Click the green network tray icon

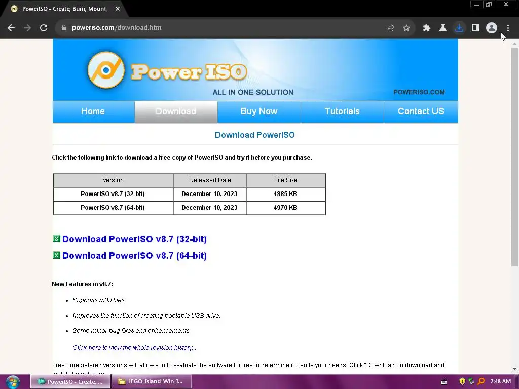point(471,381)
